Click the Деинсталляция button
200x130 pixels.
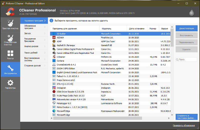tap(186, 28)
